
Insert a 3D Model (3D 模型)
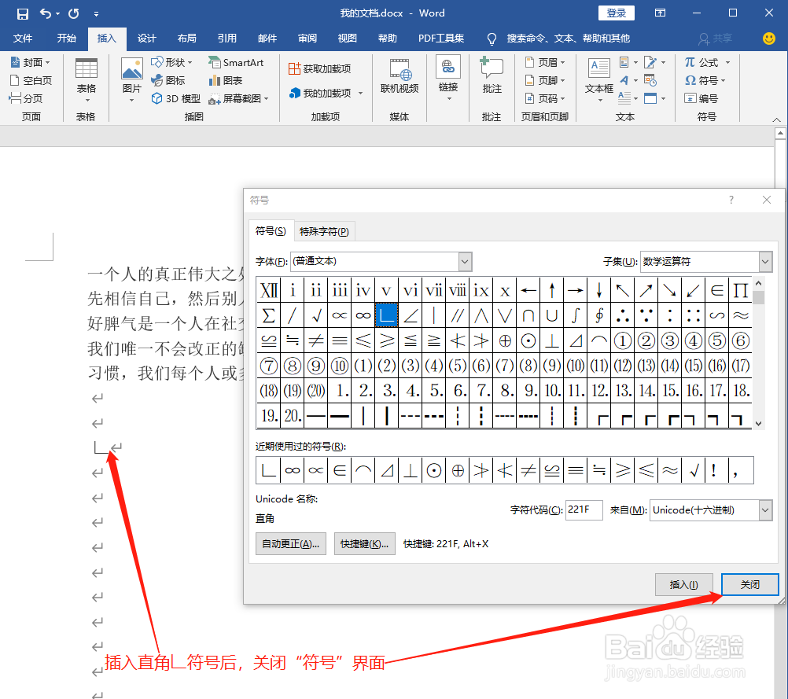click(x=176, y=98)
